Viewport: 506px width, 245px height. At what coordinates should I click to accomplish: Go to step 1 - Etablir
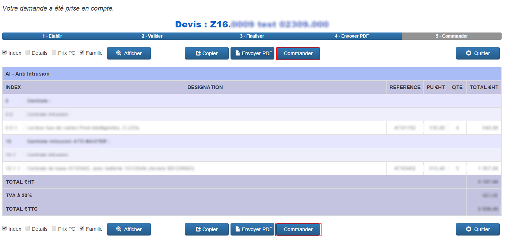coord(52,36)
